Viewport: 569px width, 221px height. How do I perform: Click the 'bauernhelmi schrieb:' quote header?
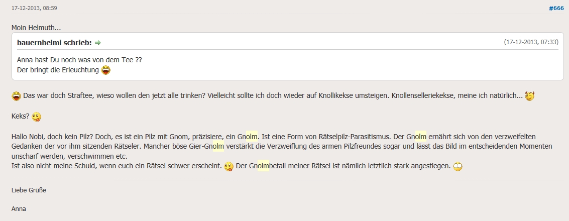54,43
